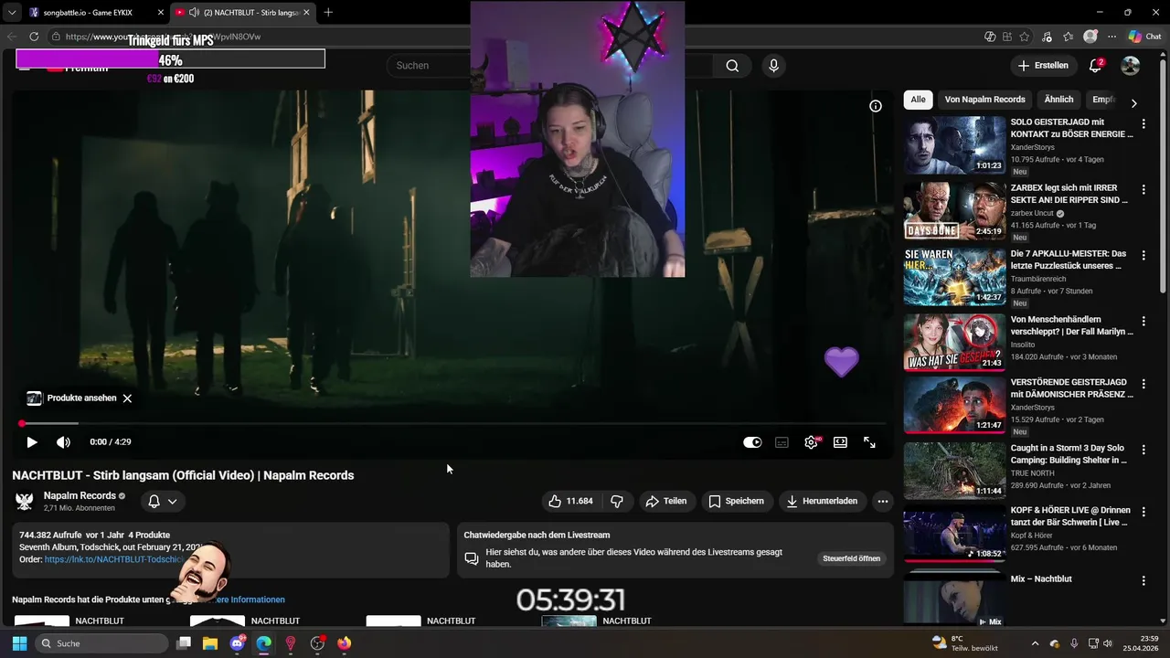Open the Edge browser profile icon
Screen dimensions: 1170x658
coord(1090,37)
